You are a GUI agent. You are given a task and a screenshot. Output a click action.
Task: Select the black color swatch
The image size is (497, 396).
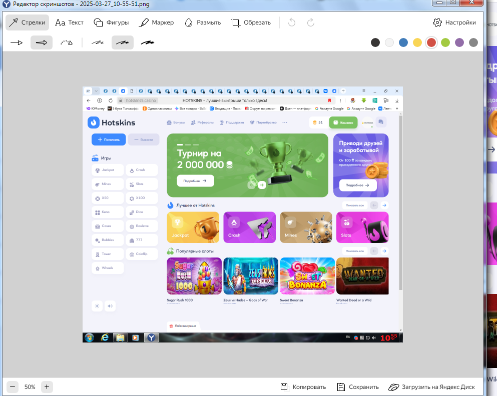[375, 42]
